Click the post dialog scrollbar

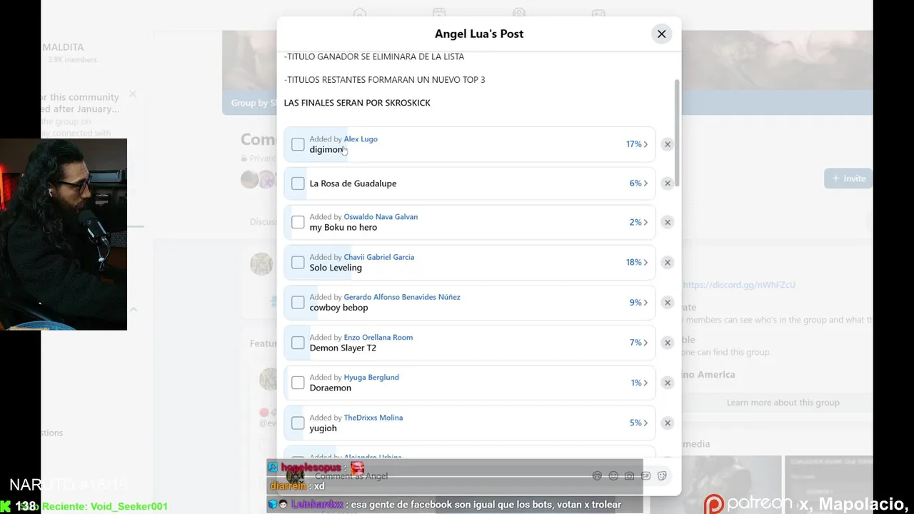pos(677,133)
